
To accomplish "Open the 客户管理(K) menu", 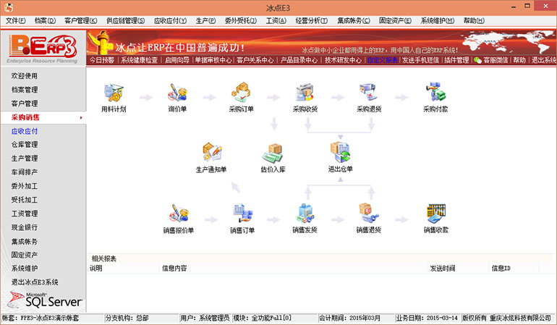I will click(x=81, y=20).
